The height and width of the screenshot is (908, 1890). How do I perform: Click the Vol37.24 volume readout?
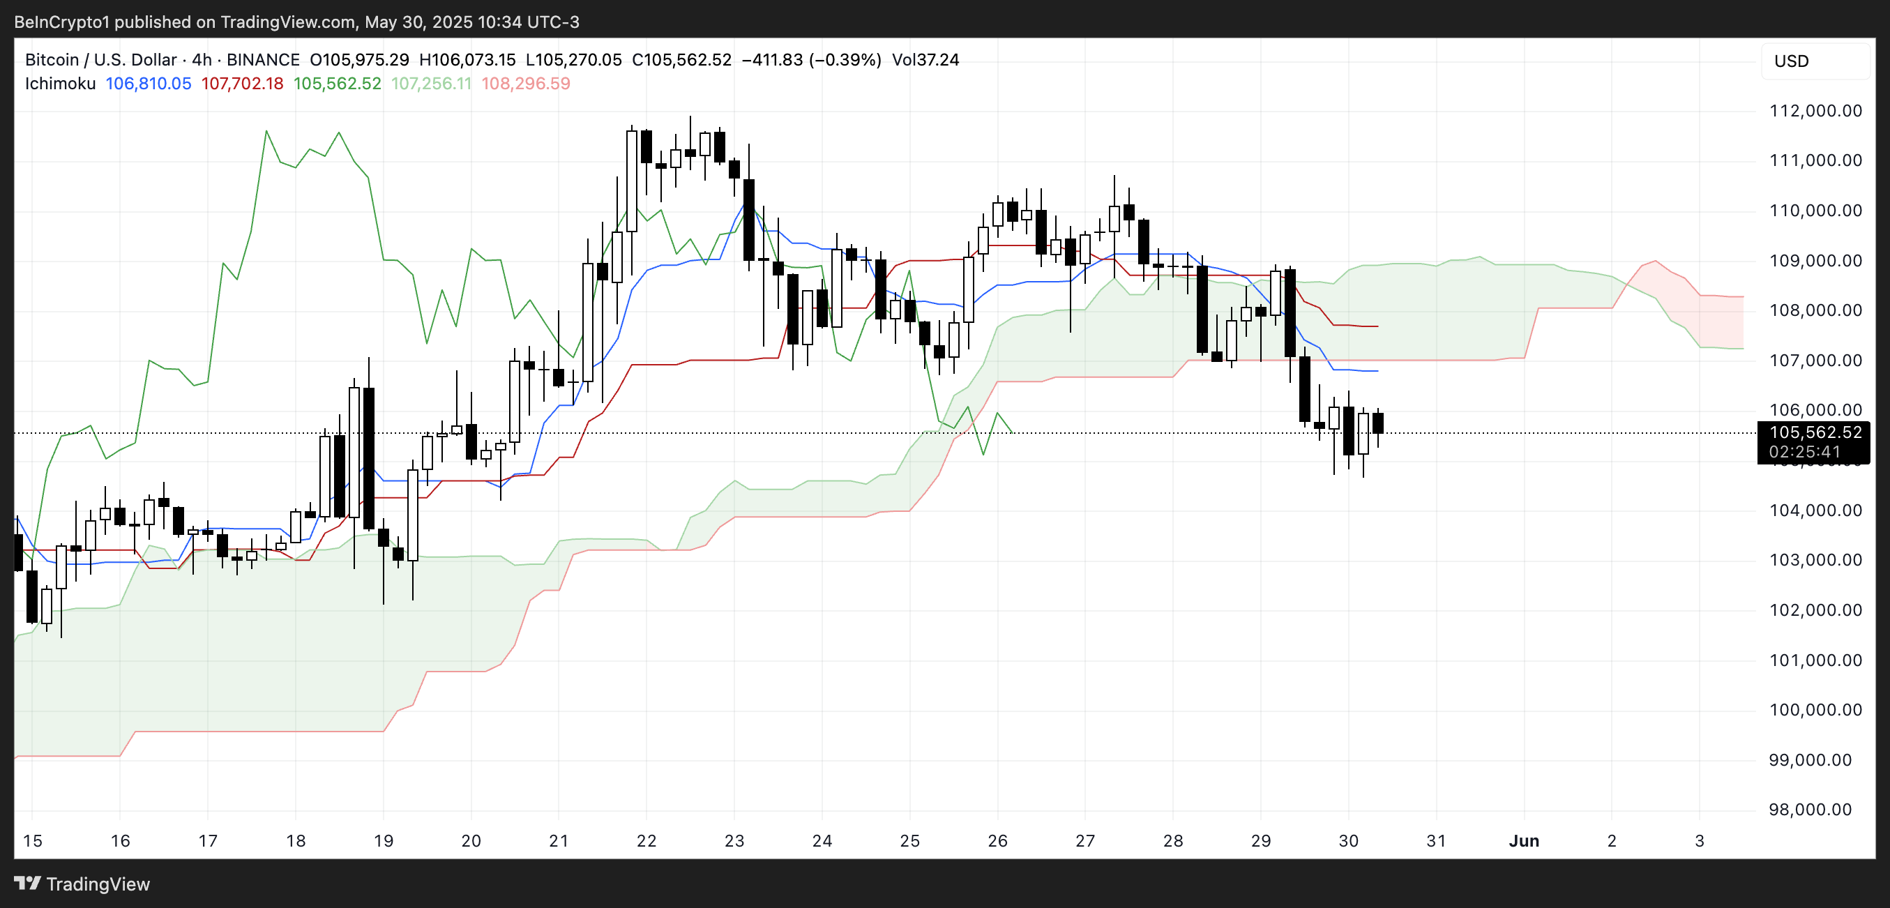click(926, 60)
